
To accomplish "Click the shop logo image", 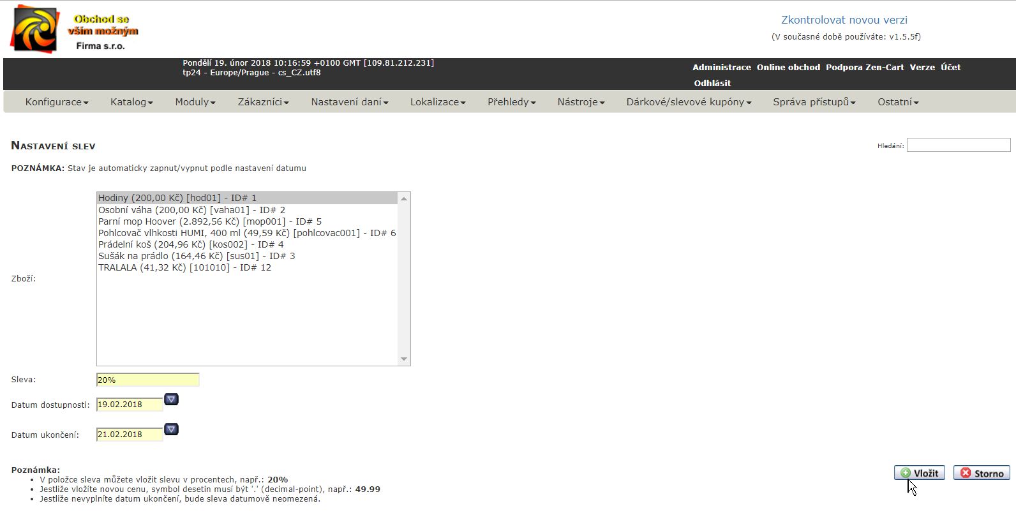I will (75, 29).
